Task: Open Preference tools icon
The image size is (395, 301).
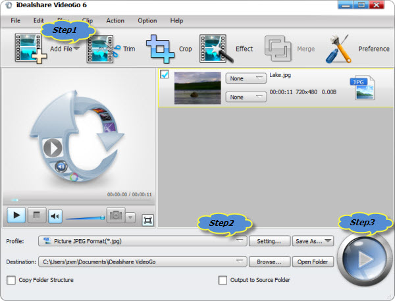Action: click(338, 49)
